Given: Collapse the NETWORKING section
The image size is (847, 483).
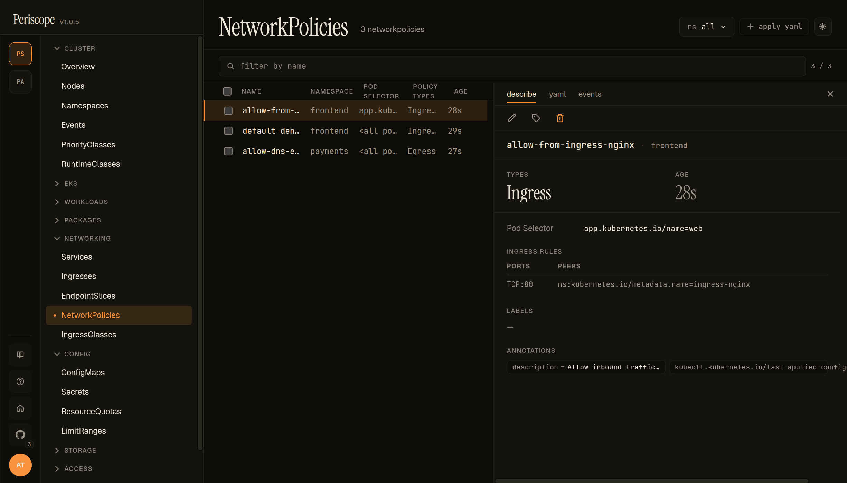Looking at the screenshot, I should 83,239.
